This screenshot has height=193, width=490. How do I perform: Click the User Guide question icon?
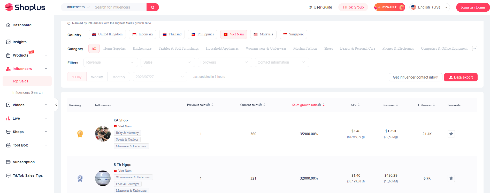point(310,7)
